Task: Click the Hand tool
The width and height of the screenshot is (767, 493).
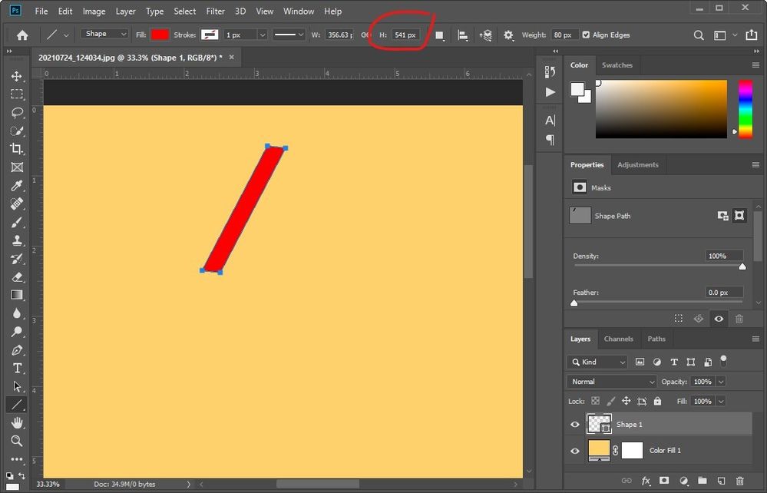Action: (x=17, y=422)
